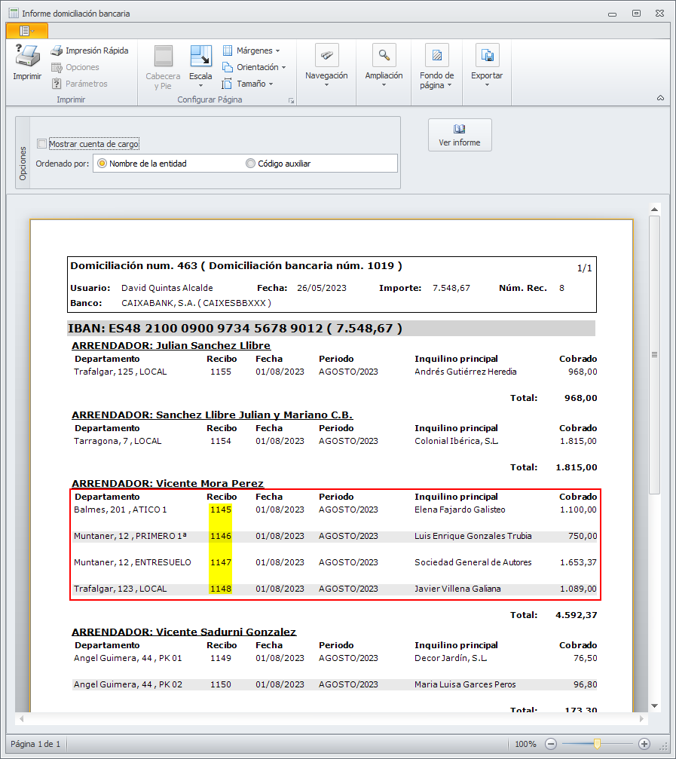This screenshot has height=759, width=676.
Task: Open the Escala scaling tool
Action: tap(200, 57)
